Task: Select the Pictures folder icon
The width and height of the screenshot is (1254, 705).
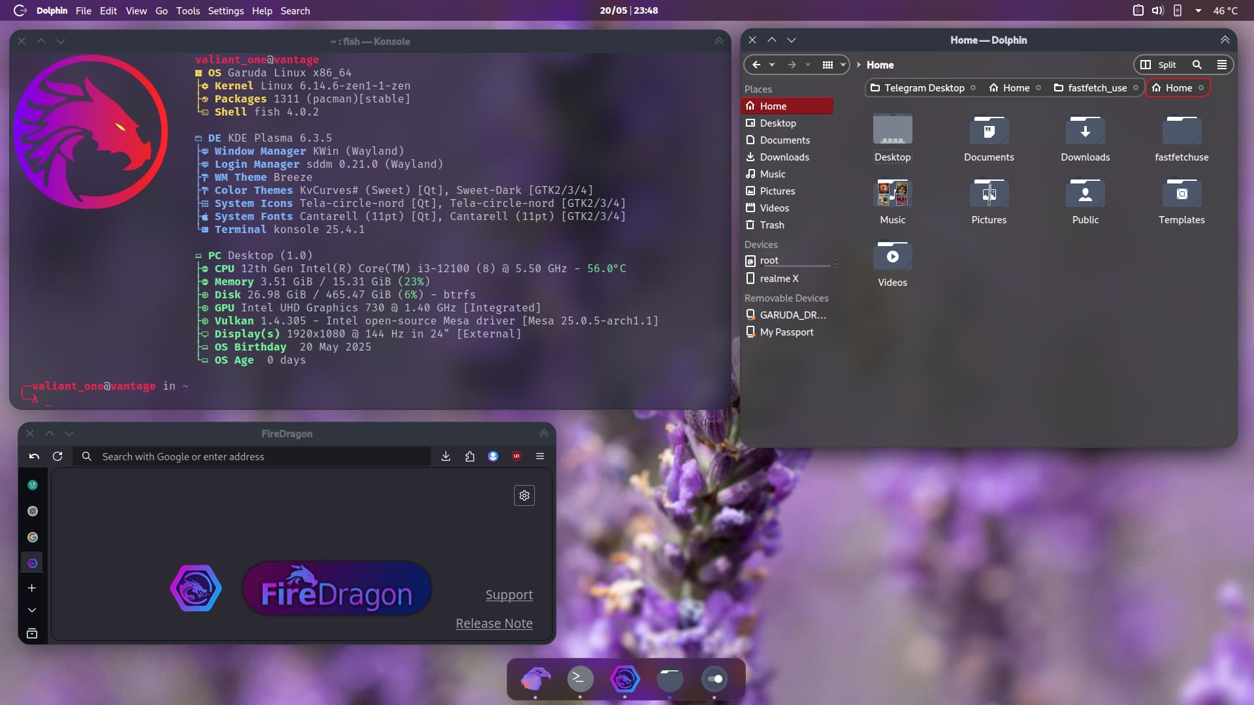Action: click(989, 193)
